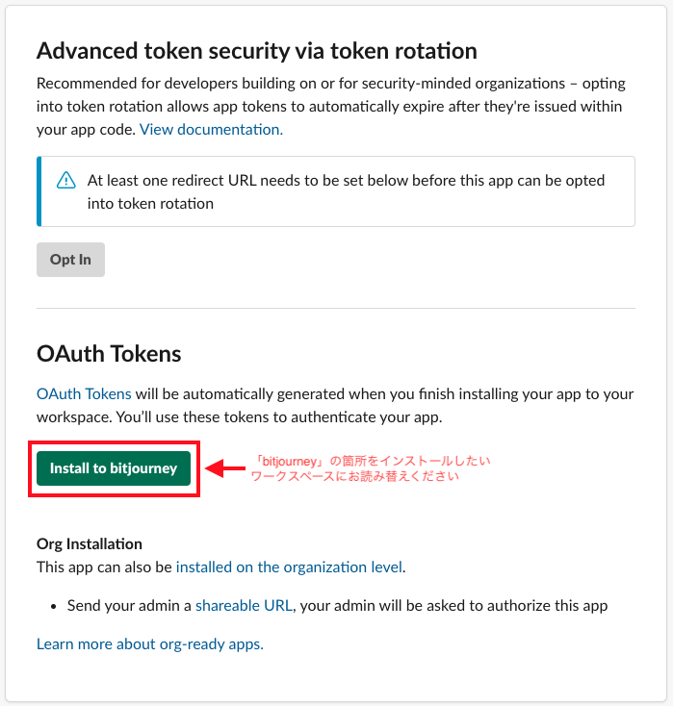Screen dimensions: 673x706
Task: Click the red arrow pointing at Install button
Action: tap(224, 468)
